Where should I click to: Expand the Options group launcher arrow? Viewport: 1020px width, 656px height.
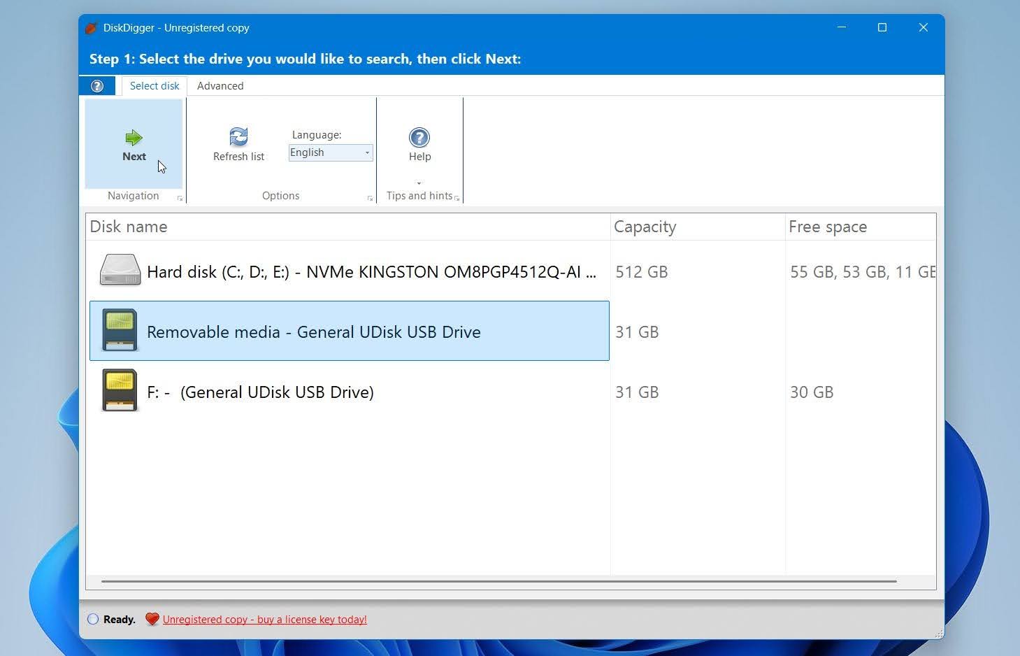pyautogui.click(x=370, y=199)
